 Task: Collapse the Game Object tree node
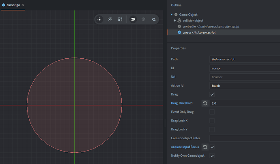pos(172,15)
